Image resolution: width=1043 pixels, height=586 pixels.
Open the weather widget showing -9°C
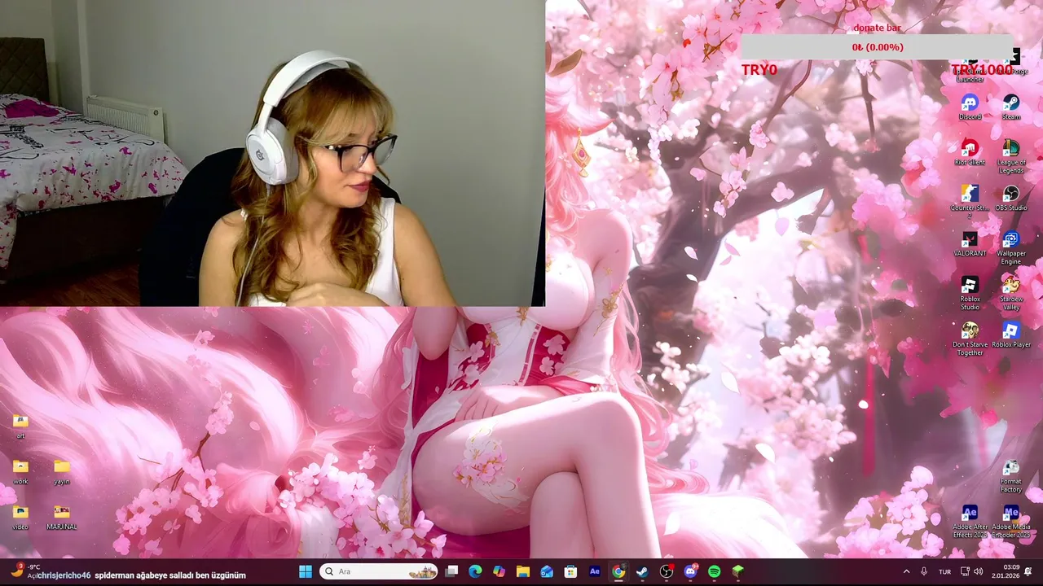pos(24,571)
